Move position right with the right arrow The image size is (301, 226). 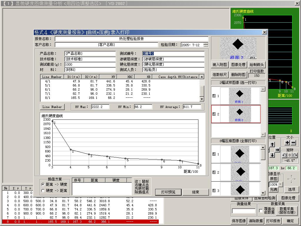[277, 150]
